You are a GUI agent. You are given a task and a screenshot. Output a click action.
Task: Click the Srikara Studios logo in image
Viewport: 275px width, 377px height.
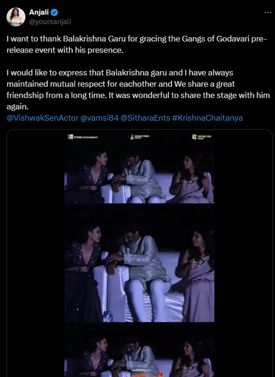140,137
